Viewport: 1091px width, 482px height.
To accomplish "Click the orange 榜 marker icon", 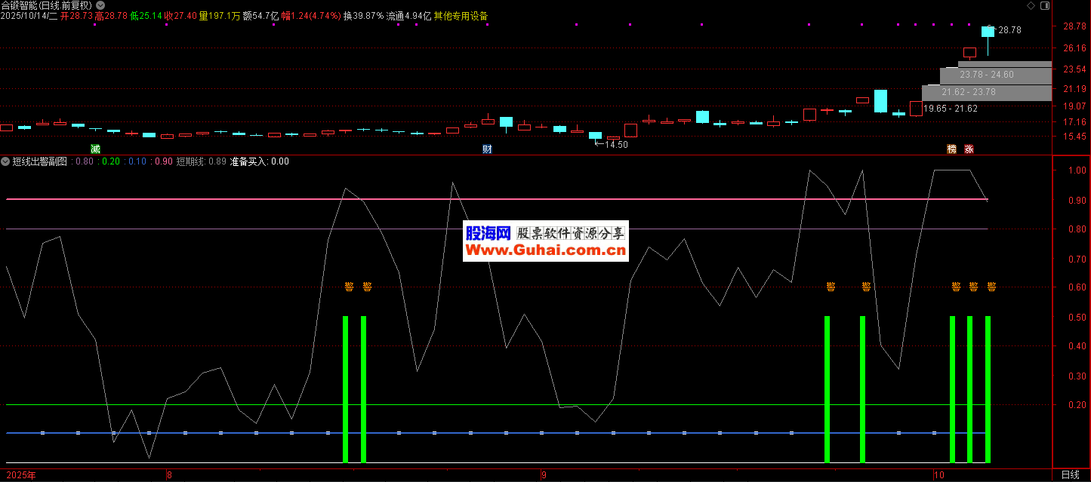I will tap(952, 149).
